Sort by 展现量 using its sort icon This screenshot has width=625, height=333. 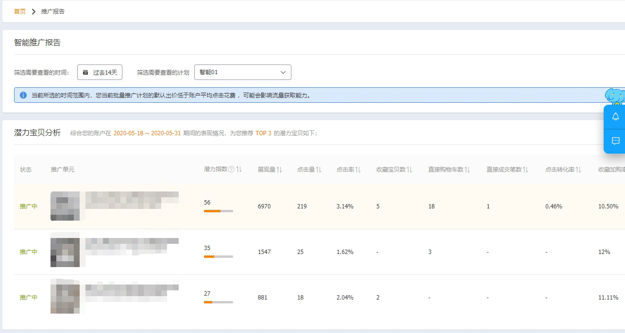tap(279, 170)
